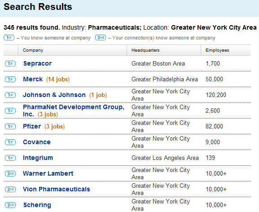
Task: Sort by the Employees column header
Action: [x=217, y=50]
